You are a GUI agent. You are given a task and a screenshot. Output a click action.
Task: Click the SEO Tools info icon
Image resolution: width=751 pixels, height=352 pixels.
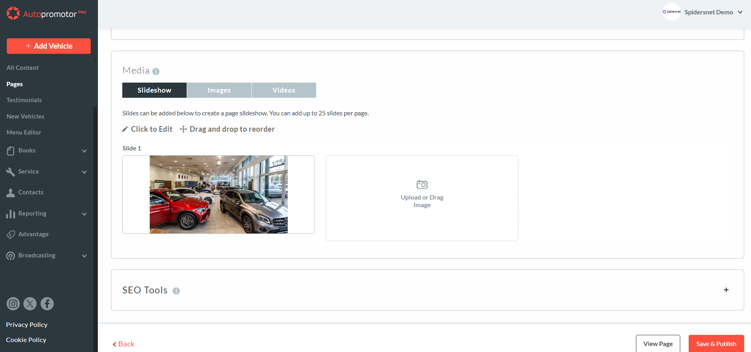point(176,291)
